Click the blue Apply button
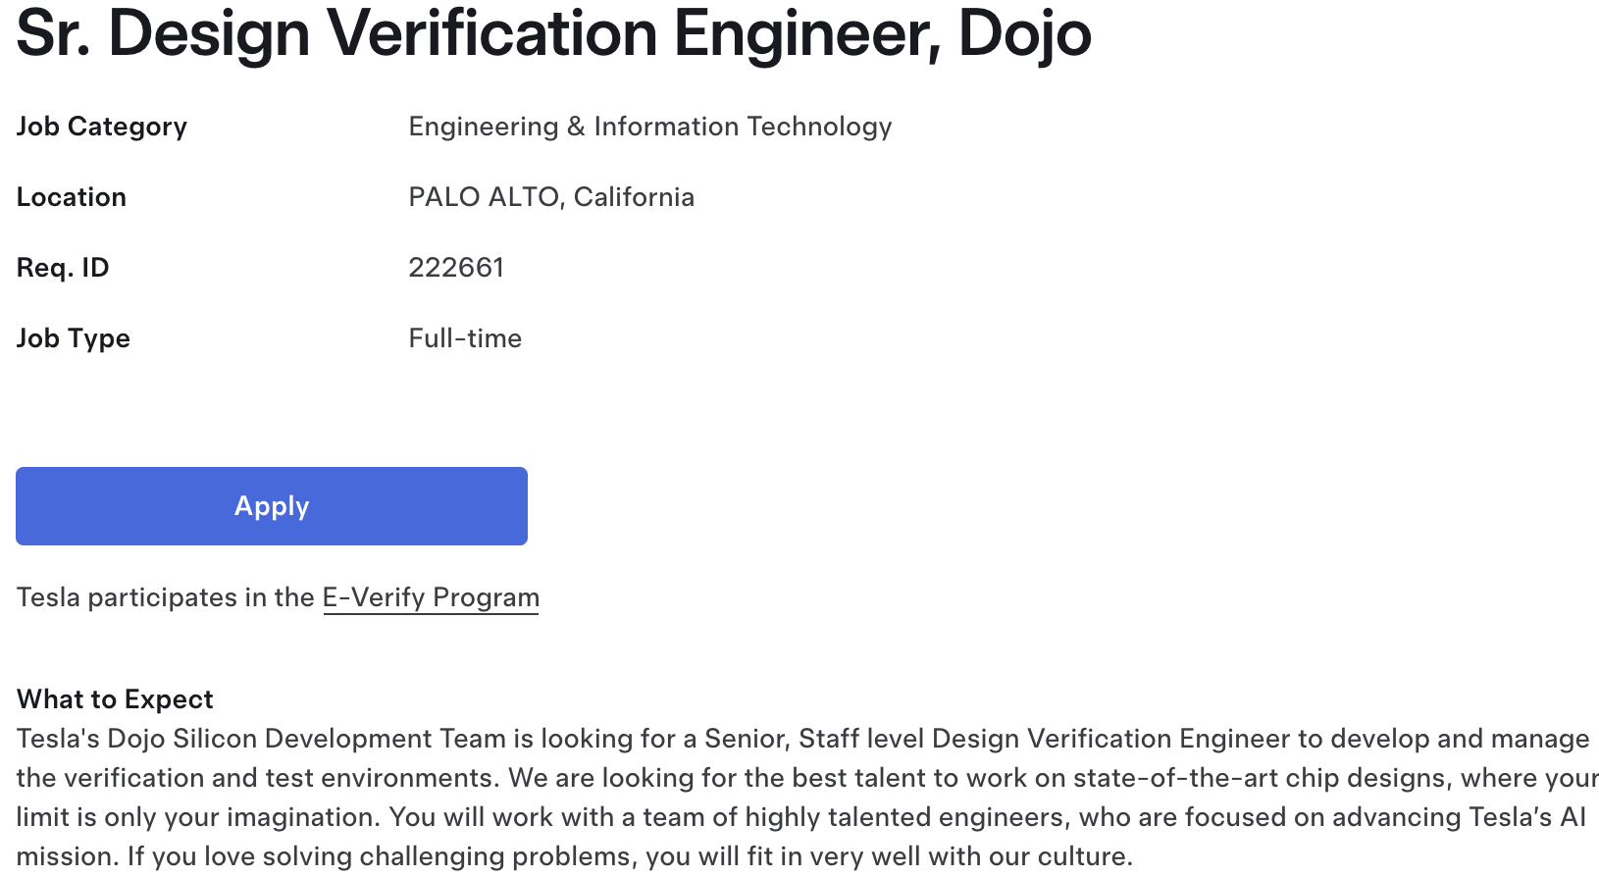 click(272, 506)
